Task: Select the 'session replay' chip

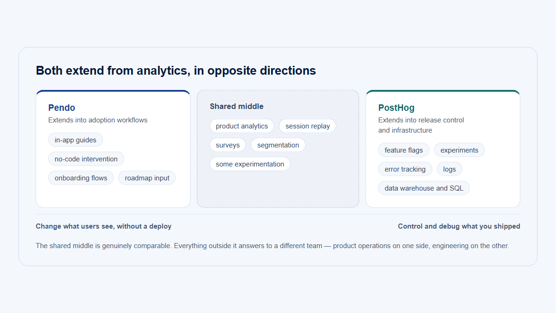Action: 308,126
